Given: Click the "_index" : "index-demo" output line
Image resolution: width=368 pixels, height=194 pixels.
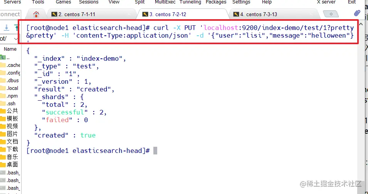Looking at the screenshot, I should pos(80,58).
